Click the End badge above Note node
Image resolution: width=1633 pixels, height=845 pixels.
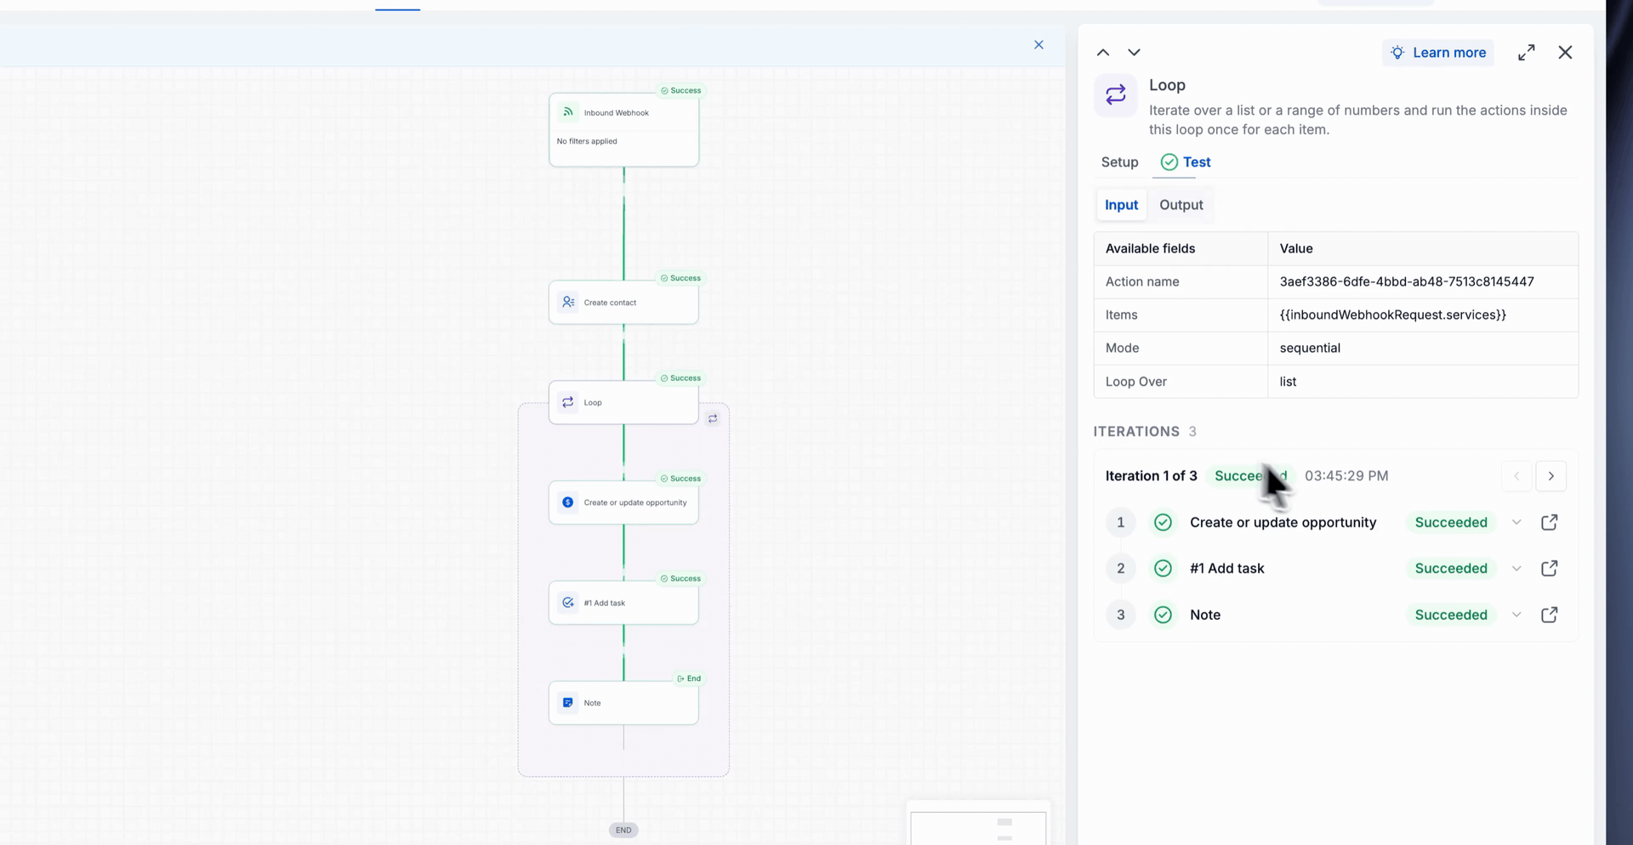[689, 678]
